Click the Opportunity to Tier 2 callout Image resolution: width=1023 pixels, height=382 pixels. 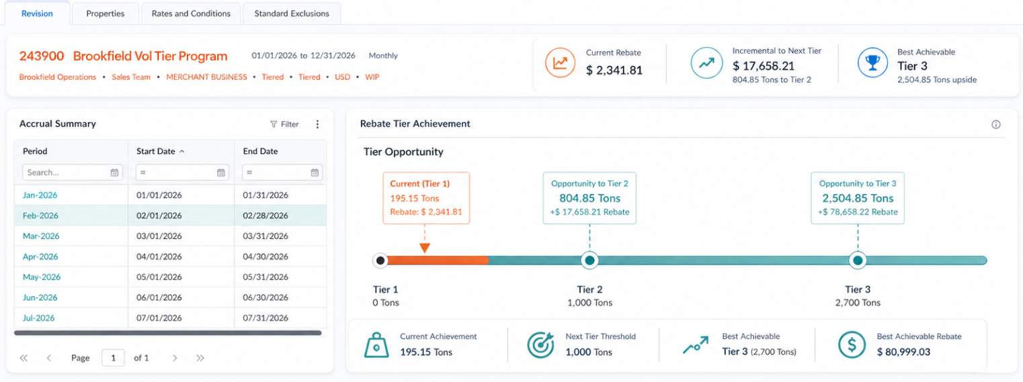(x=589, y=197)
